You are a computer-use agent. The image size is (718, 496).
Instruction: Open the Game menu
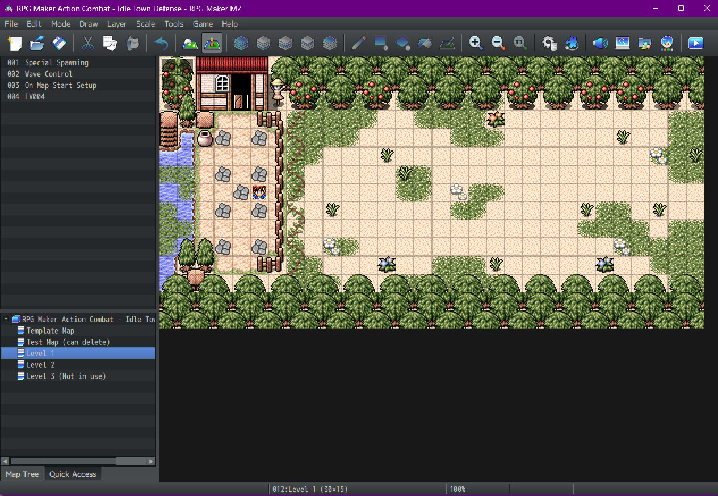pos(203,24)
